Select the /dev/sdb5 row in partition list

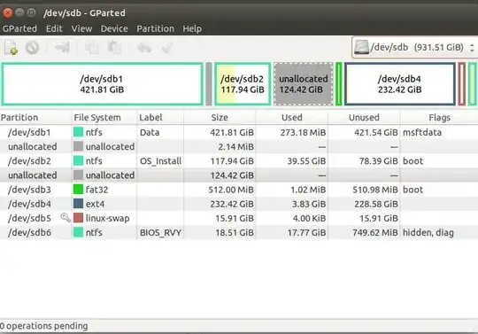(239, 218)
